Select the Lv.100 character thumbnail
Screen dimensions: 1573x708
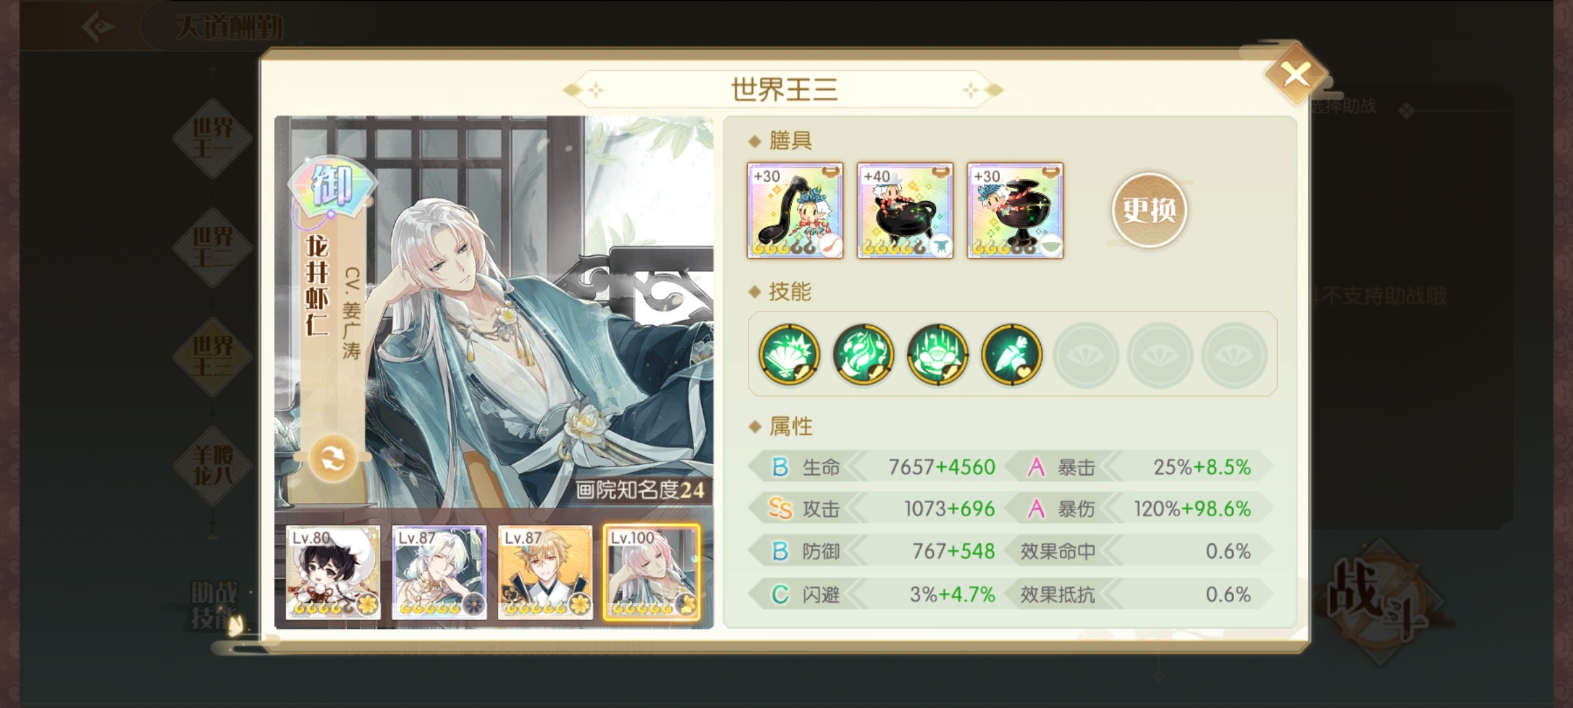point(651,572)
